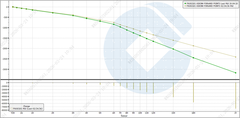
Task: Click the 12M bar in the change panel
Action: [153, 88]
